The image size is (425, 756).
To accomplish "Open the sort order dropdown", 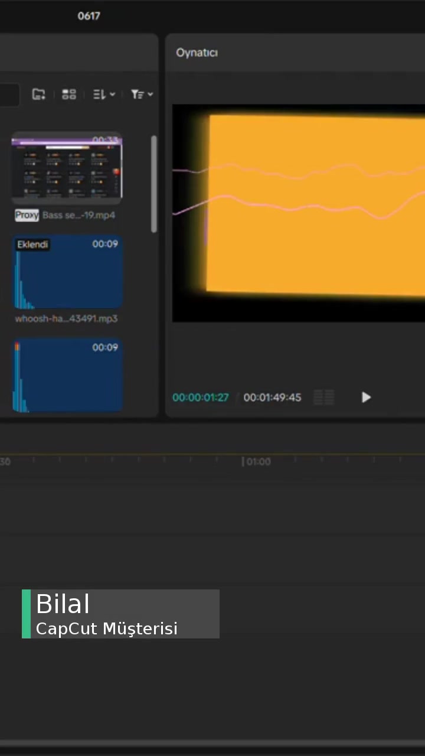I will (103, 94).
